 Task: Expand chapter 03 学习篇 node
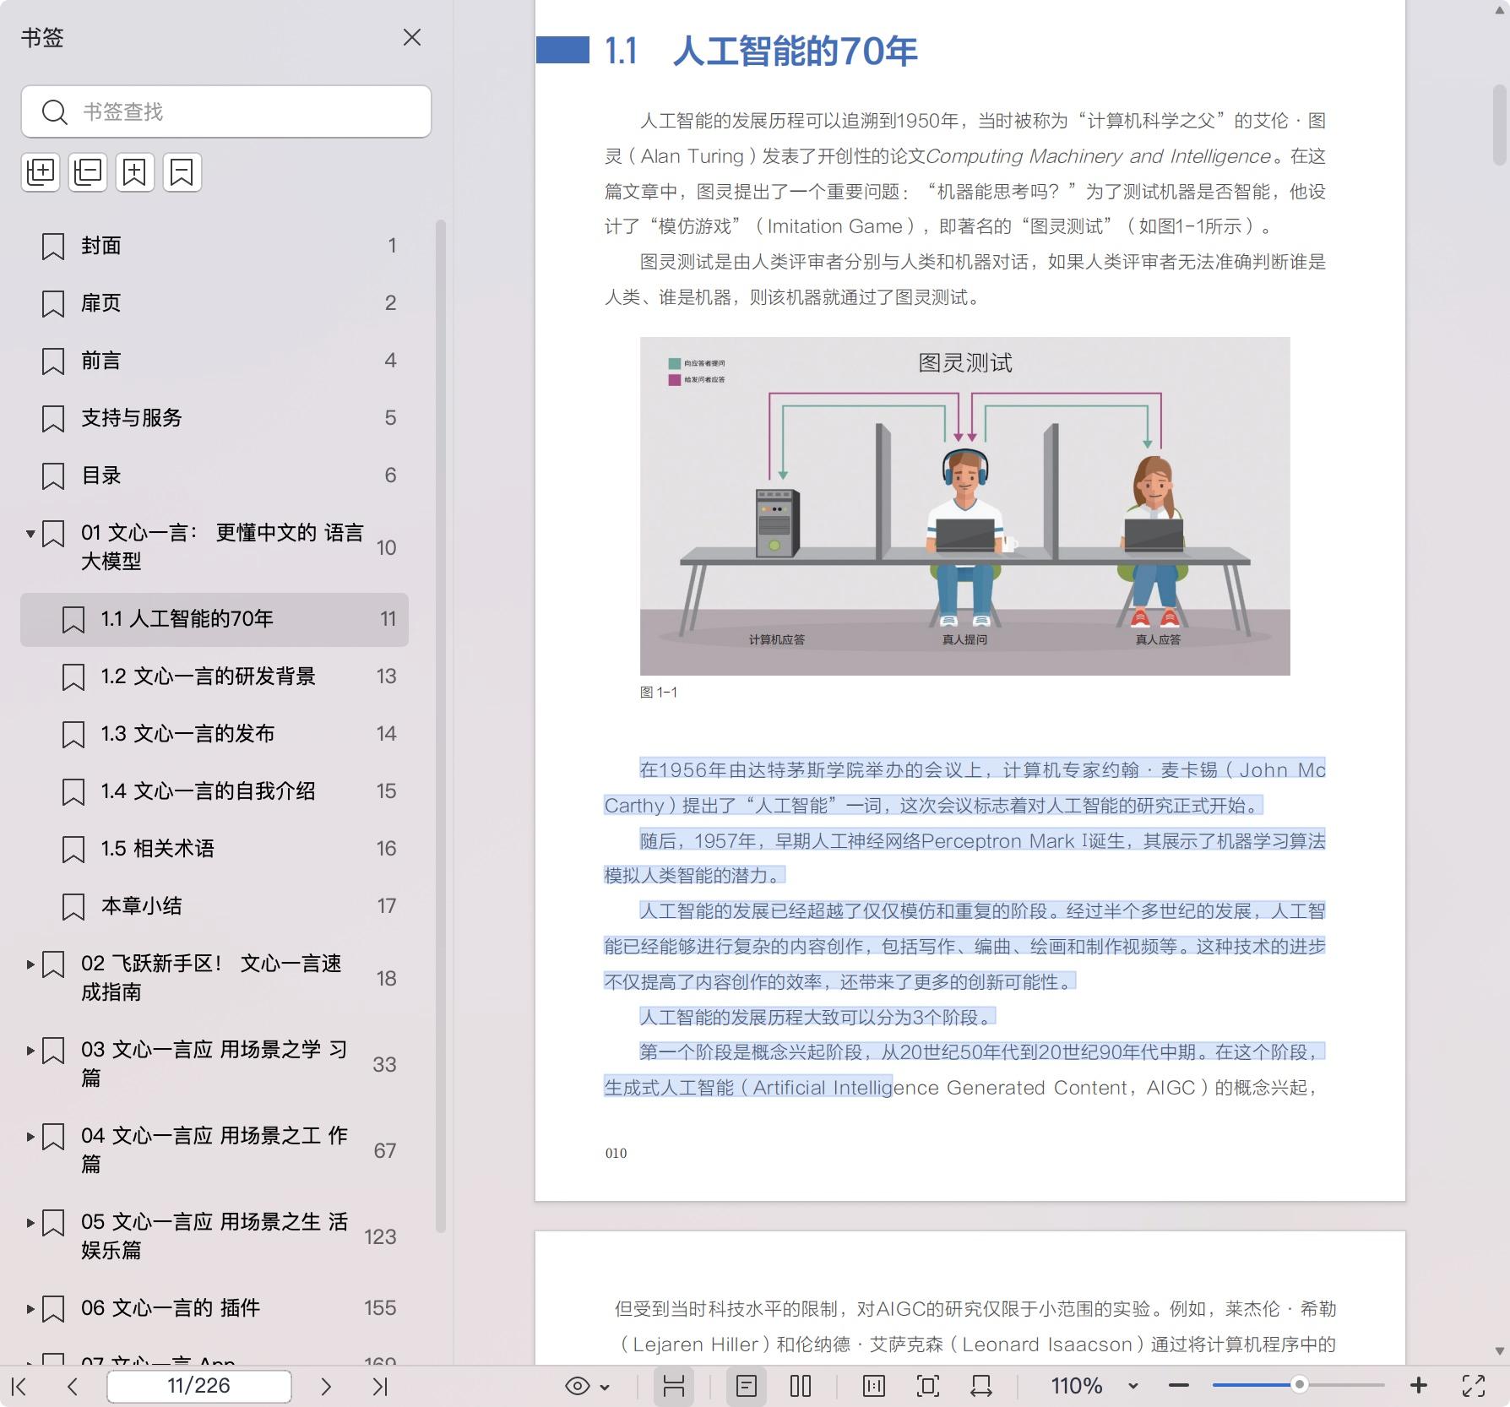[30, 1050]
